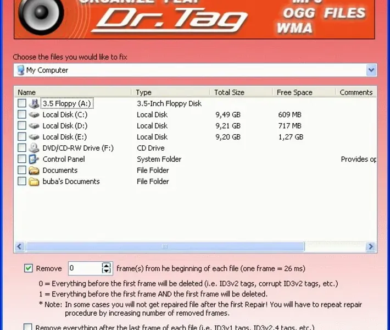Viewport: 390px width, 330px height.
Task: Open the My Computer location dropdown arrow
Action: pos(371,70)
